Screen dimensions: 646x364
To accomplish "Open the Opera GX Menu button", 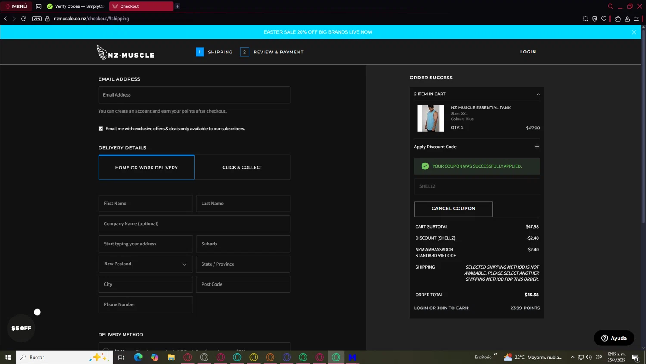I will pos(16,6).
